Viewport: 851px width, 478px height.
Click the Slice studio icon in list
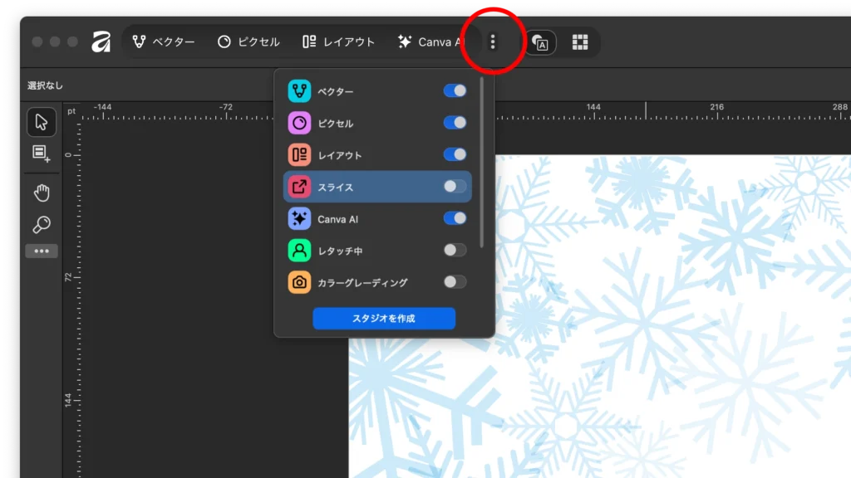tap(299, 187)
